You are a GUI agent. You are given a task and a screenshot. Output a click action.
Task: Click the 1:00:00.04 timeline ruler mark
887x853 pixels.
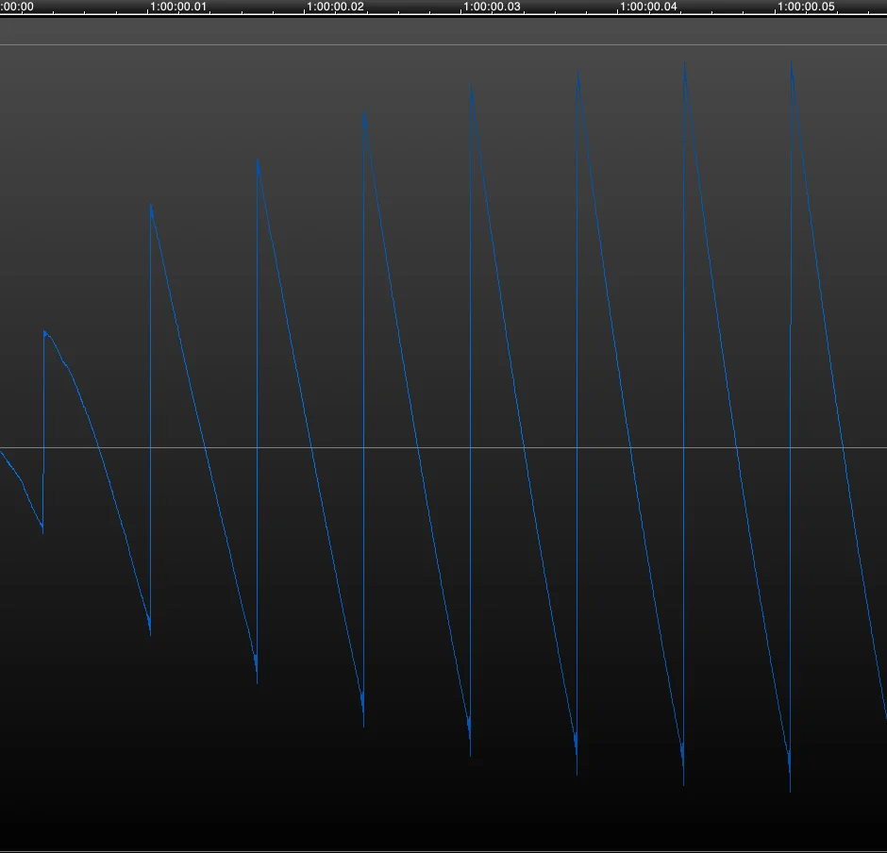pyautogui.click(x=648, y=7)
